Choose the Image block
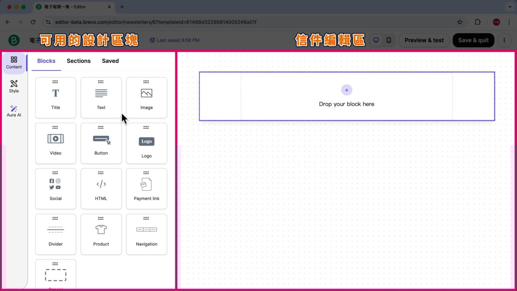Image resolution: width=517 pixels, height=291 pixels. tap(146, 98)
